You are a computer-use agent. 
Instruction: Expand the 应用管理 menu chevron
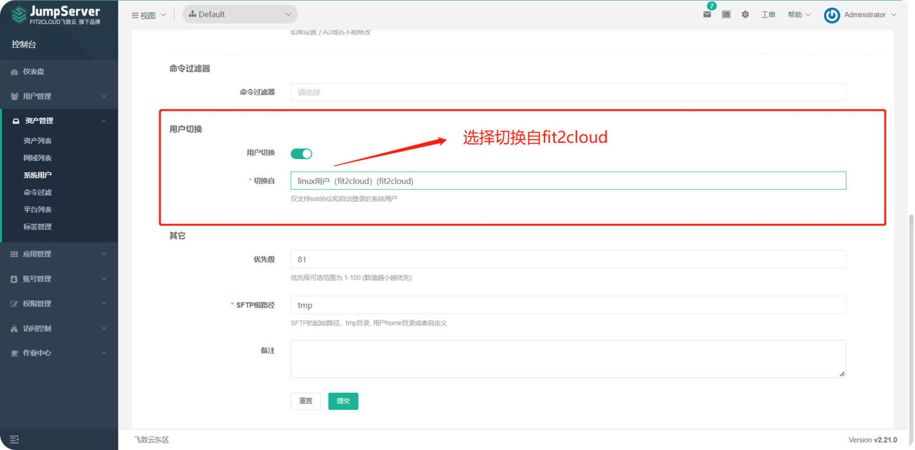pos(104,254)
